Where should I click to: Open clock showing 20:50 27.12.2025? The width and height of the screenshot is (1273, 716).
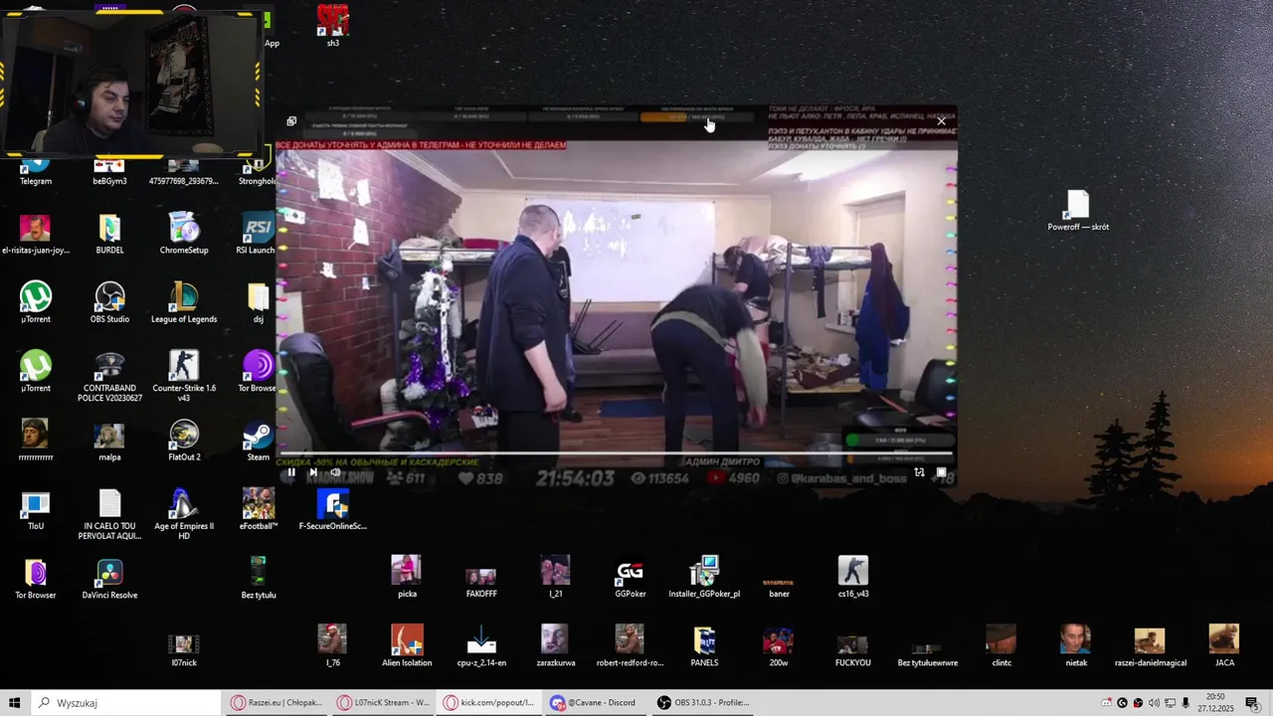[1215, 703]
